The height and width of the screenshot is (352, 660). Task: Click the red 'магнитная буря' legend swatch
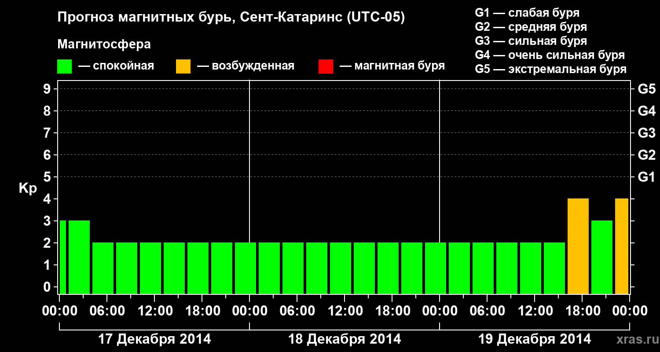point(326,66)
